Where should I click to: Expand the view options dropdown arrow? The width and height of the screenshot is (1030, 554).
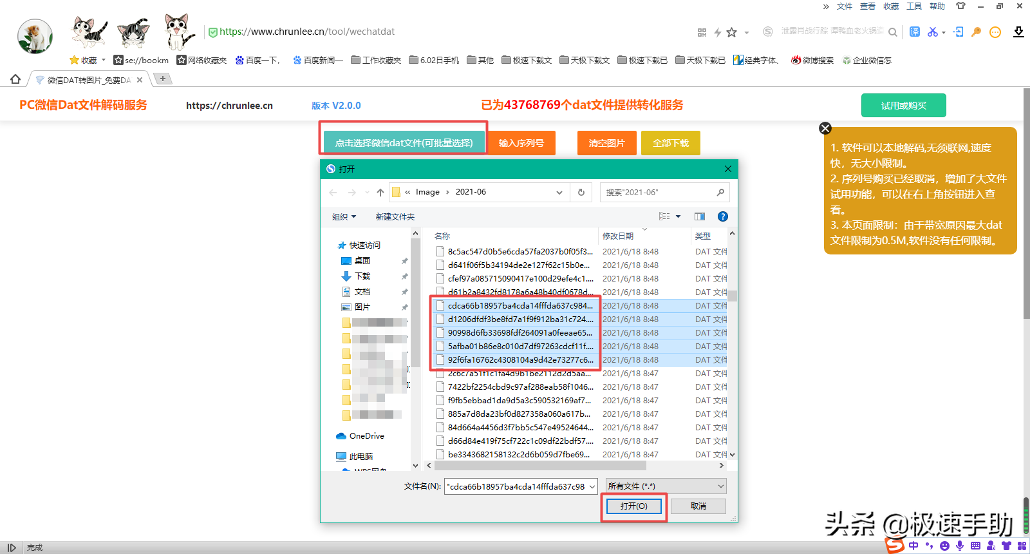pyautogui.click(x=678, y=216)
